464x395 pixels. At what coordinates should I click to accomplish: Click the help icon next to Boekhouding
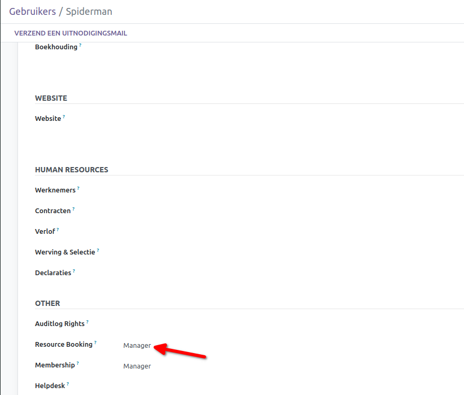(81, 46)
